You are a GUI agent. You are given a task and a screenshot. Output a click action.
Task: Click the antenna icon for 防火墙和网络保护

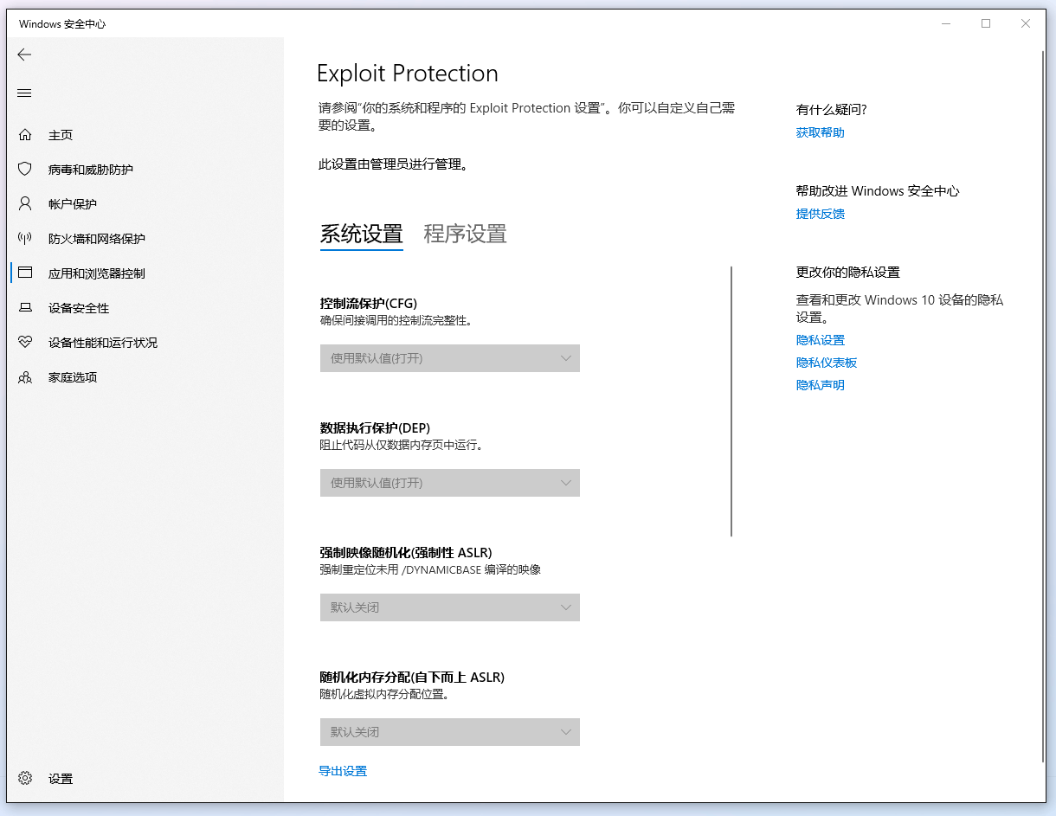[x=25, y=239]
